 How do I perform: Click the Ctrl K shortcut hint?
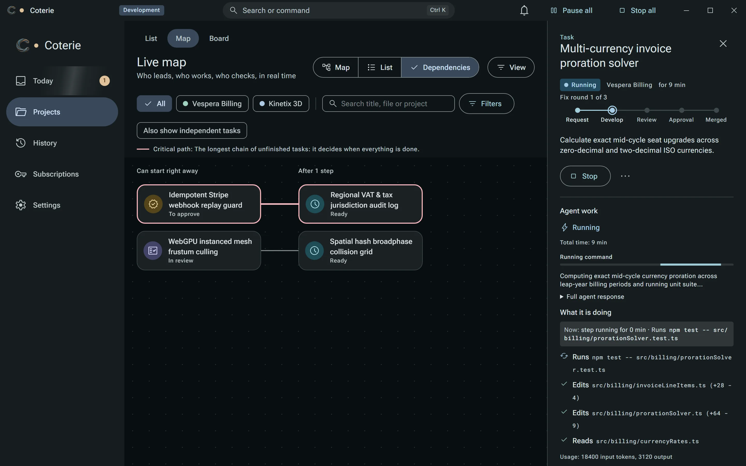438,10
